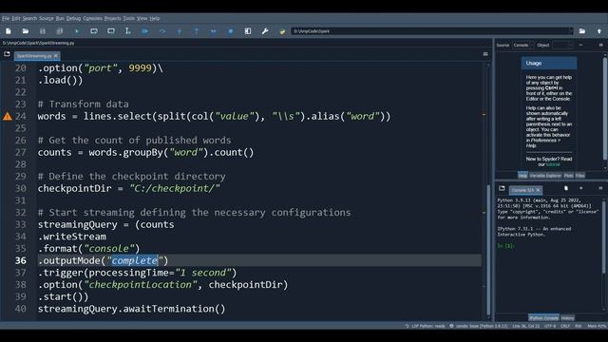Click the 'complete' highlighted text on line 36
Image resolution: width=608 pixels, height=342 pixels.
135,260
